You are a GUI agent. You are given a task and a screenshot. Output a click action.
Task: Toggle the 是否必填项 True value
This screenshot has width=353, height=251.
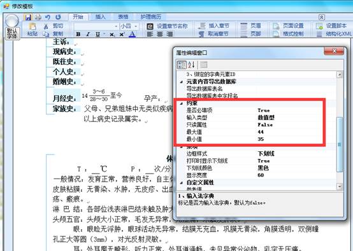coord(264,110)
